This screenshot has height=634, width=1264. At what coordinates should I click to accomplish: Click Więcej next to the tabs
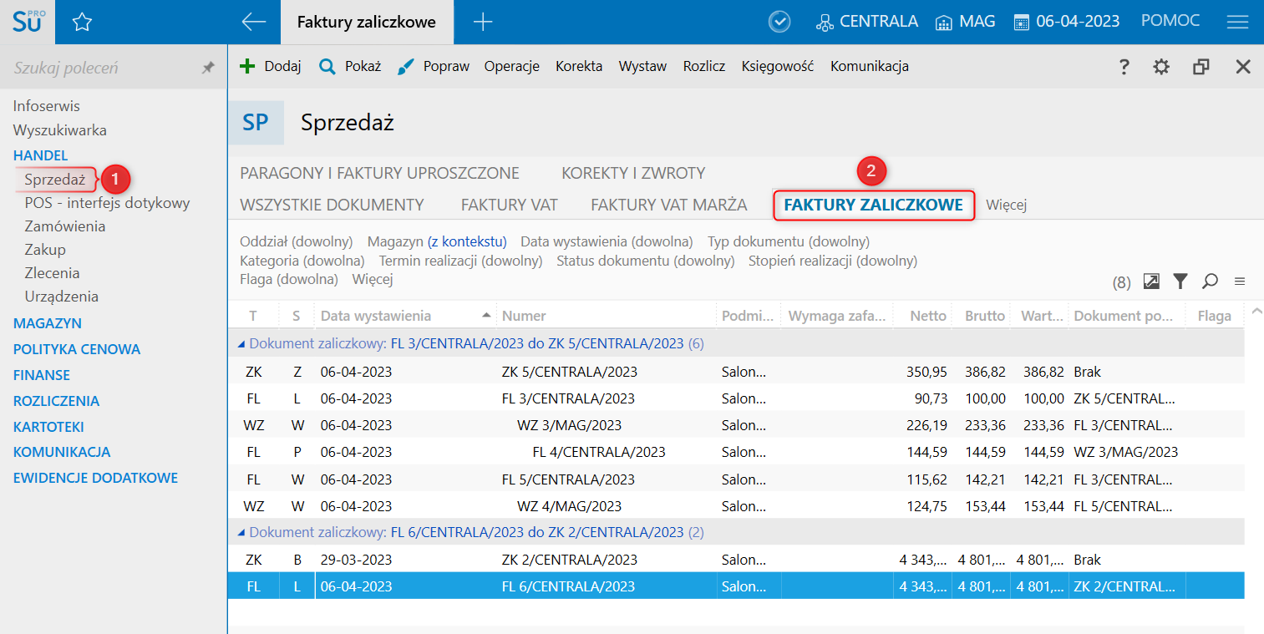pyautogui.click(x=1006, y=205)
